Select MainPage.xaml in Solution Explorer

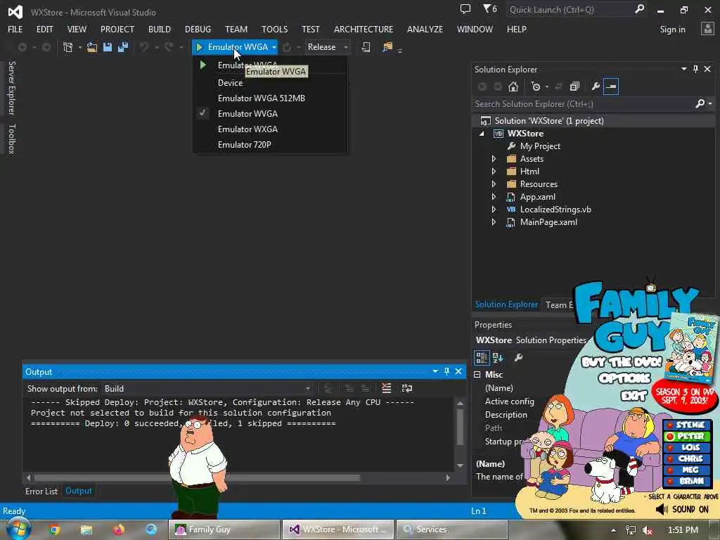pos(548,222)
